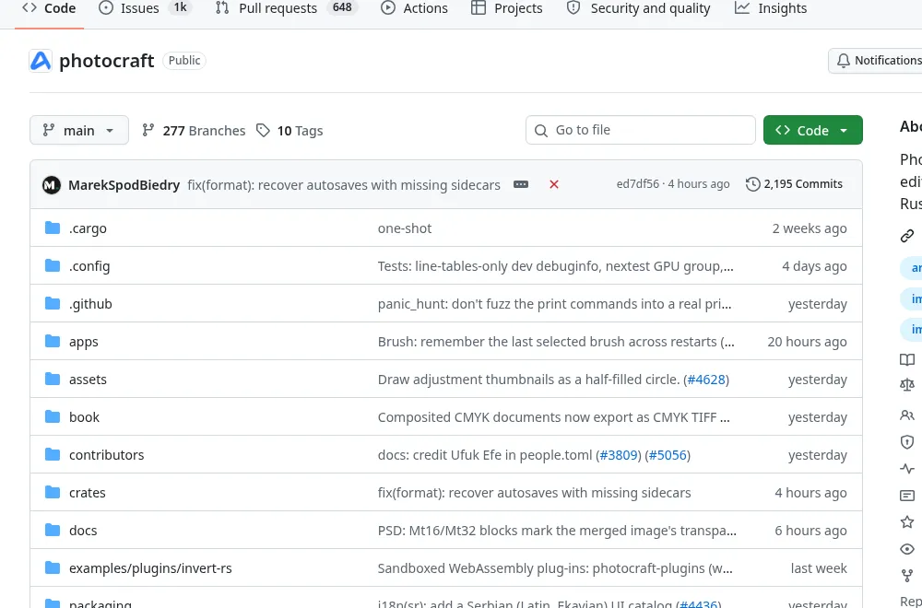922x608 pixels.
Task: Click the sidebar link chain icon
Action: (x=907, y=236)
